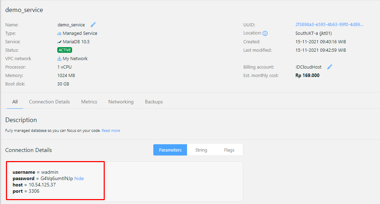Click the pencil icon beside the demo_service name

pyautogui.click(x=93, y=25)
